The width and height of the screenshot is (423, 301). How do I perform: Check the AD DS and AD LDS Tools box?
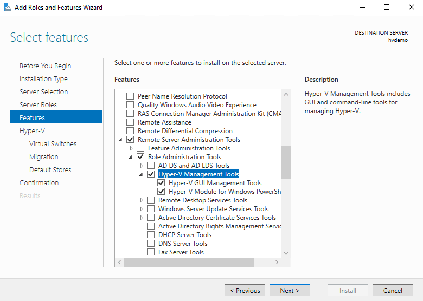pyautogui.click(x=151, y=165)
